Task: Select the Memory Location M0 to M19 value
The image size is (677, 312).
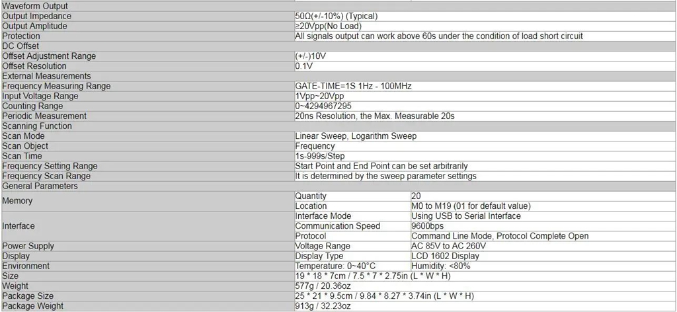Action: pos(469,206)
